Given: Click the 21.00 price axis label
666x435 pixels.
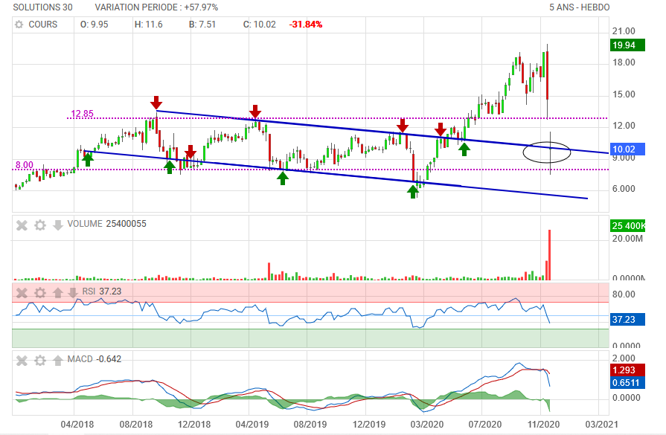Looking at the screenshot, I should [x=624, y=31].
